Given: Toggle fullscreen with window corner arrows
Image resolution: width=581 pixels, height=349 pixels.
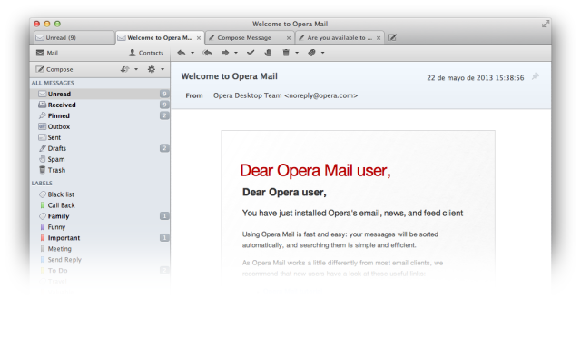Looking at the screenshot, I should coord(545,24).
